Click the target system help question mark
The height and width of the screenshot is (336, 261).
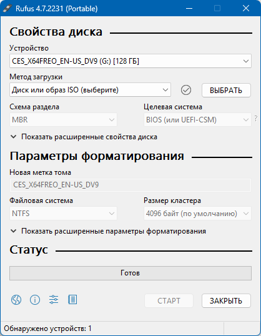coord(256,118)
